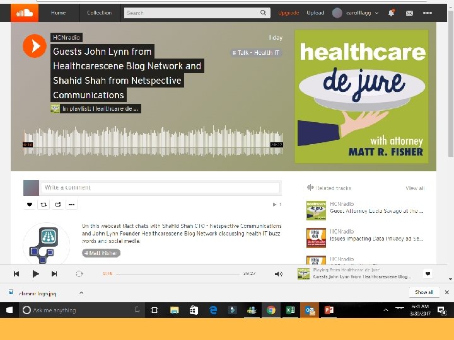Open the Healthcare de jure cover artwork

pos(361,96)
